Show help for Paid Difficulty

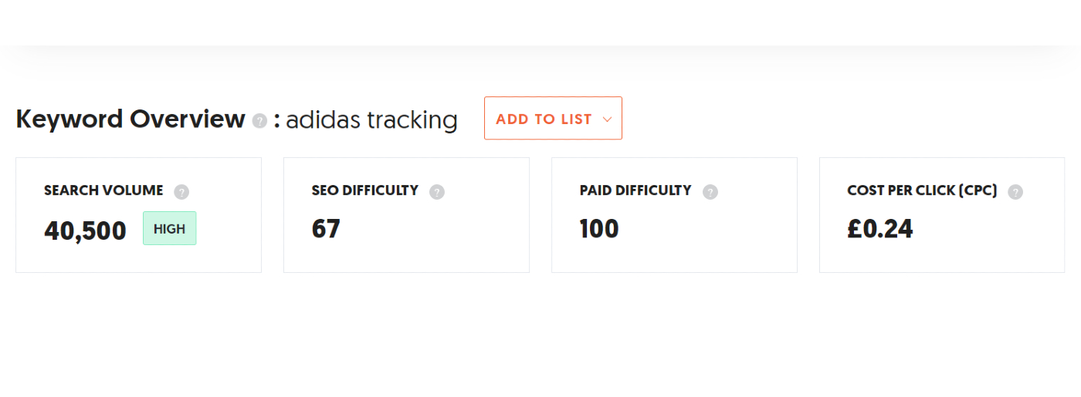click(710, 192)
